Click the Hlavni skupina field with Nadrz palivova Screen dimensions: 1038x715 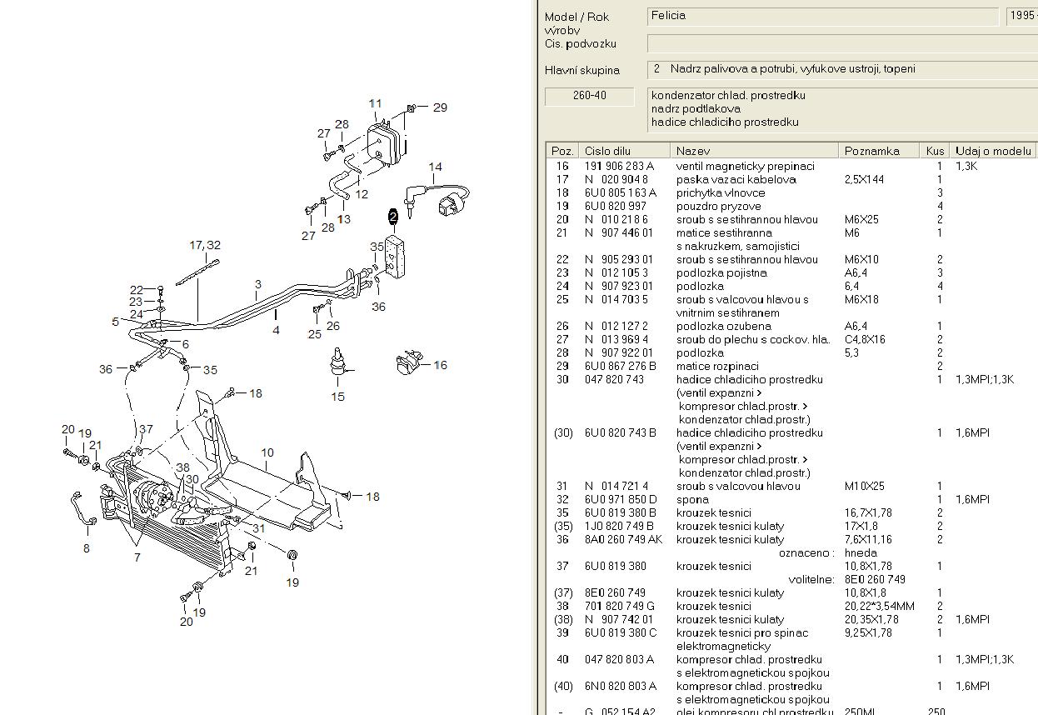coord(842,69)
